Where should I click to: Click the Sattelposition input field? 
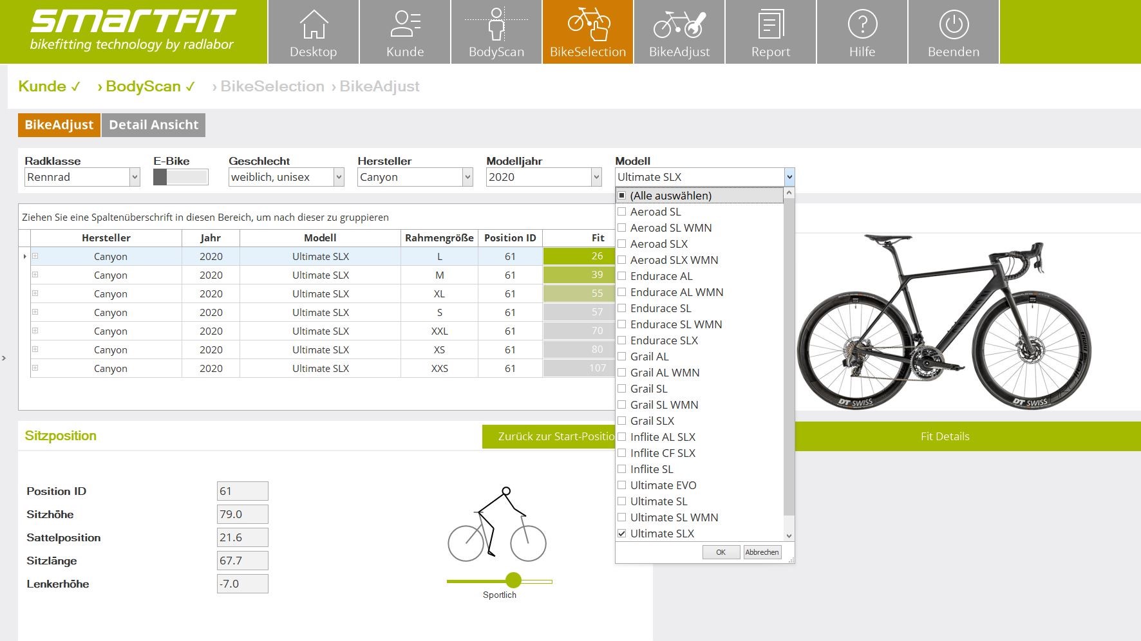pos(242,537)
